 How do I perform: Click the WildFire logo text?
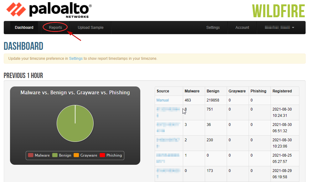tap(279, 11)
